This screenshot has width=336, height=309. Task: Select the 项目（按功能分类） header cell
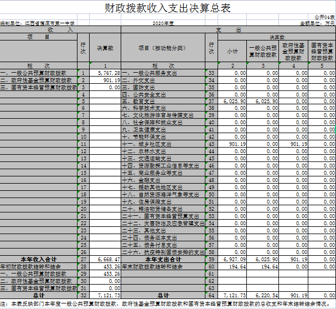coord(163,48)
